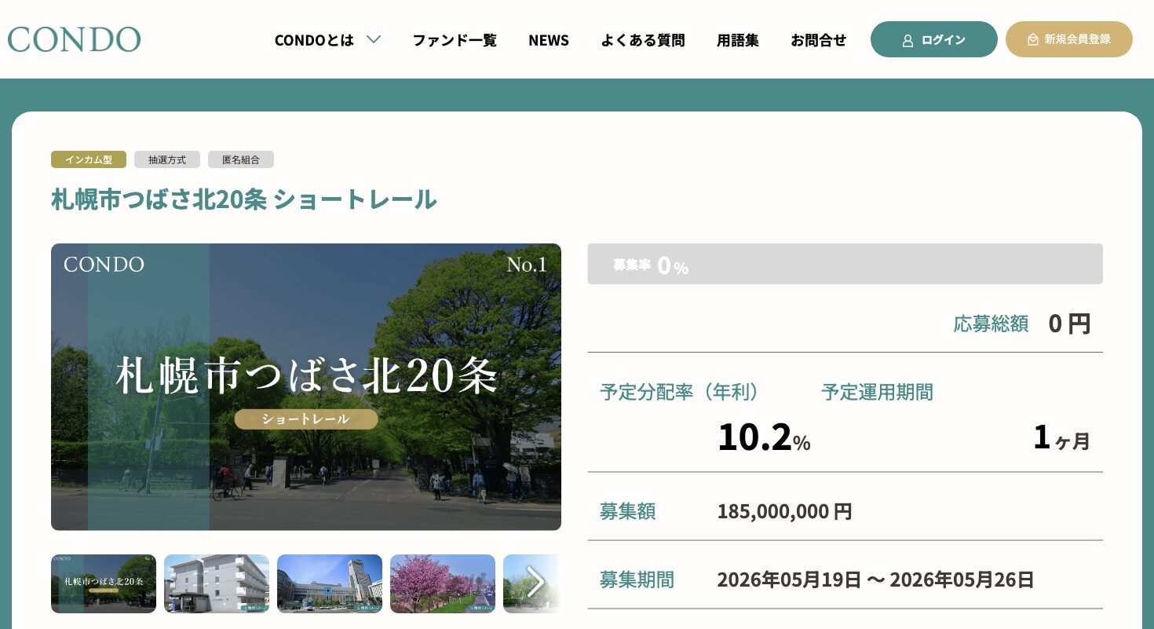This screenshot has width=1154, height=629.
Task: Click the 新規会員登録 button
Action: tap(1069, 39)
